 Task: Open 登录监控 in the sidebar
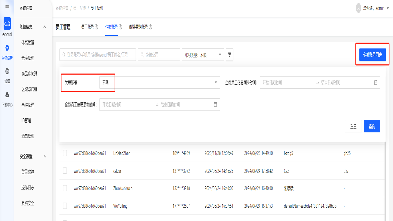point(28,172)
